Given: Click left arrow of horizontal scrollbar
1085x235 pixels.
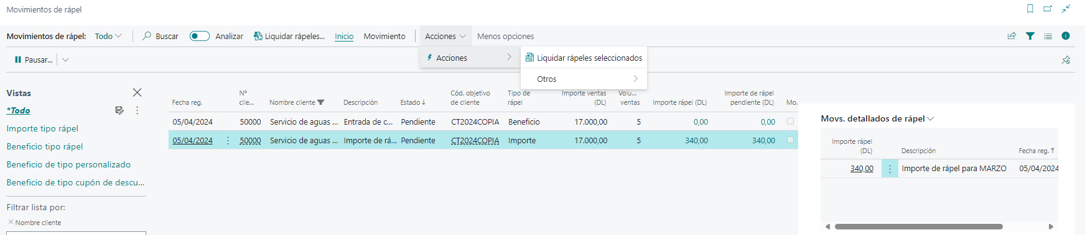Looking at the screenshot, I should (x=827, y=226).
